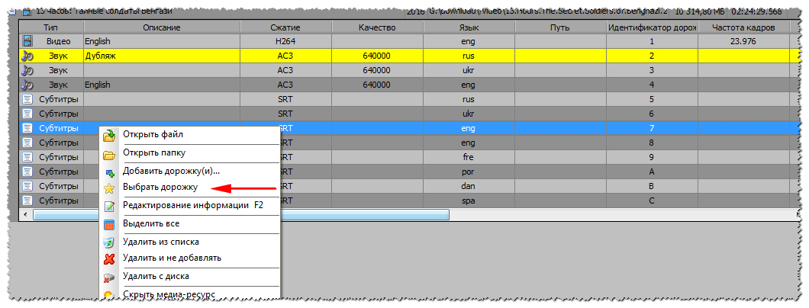
Task: Sort by the Язык column header
Action: (x=469, y=27)
